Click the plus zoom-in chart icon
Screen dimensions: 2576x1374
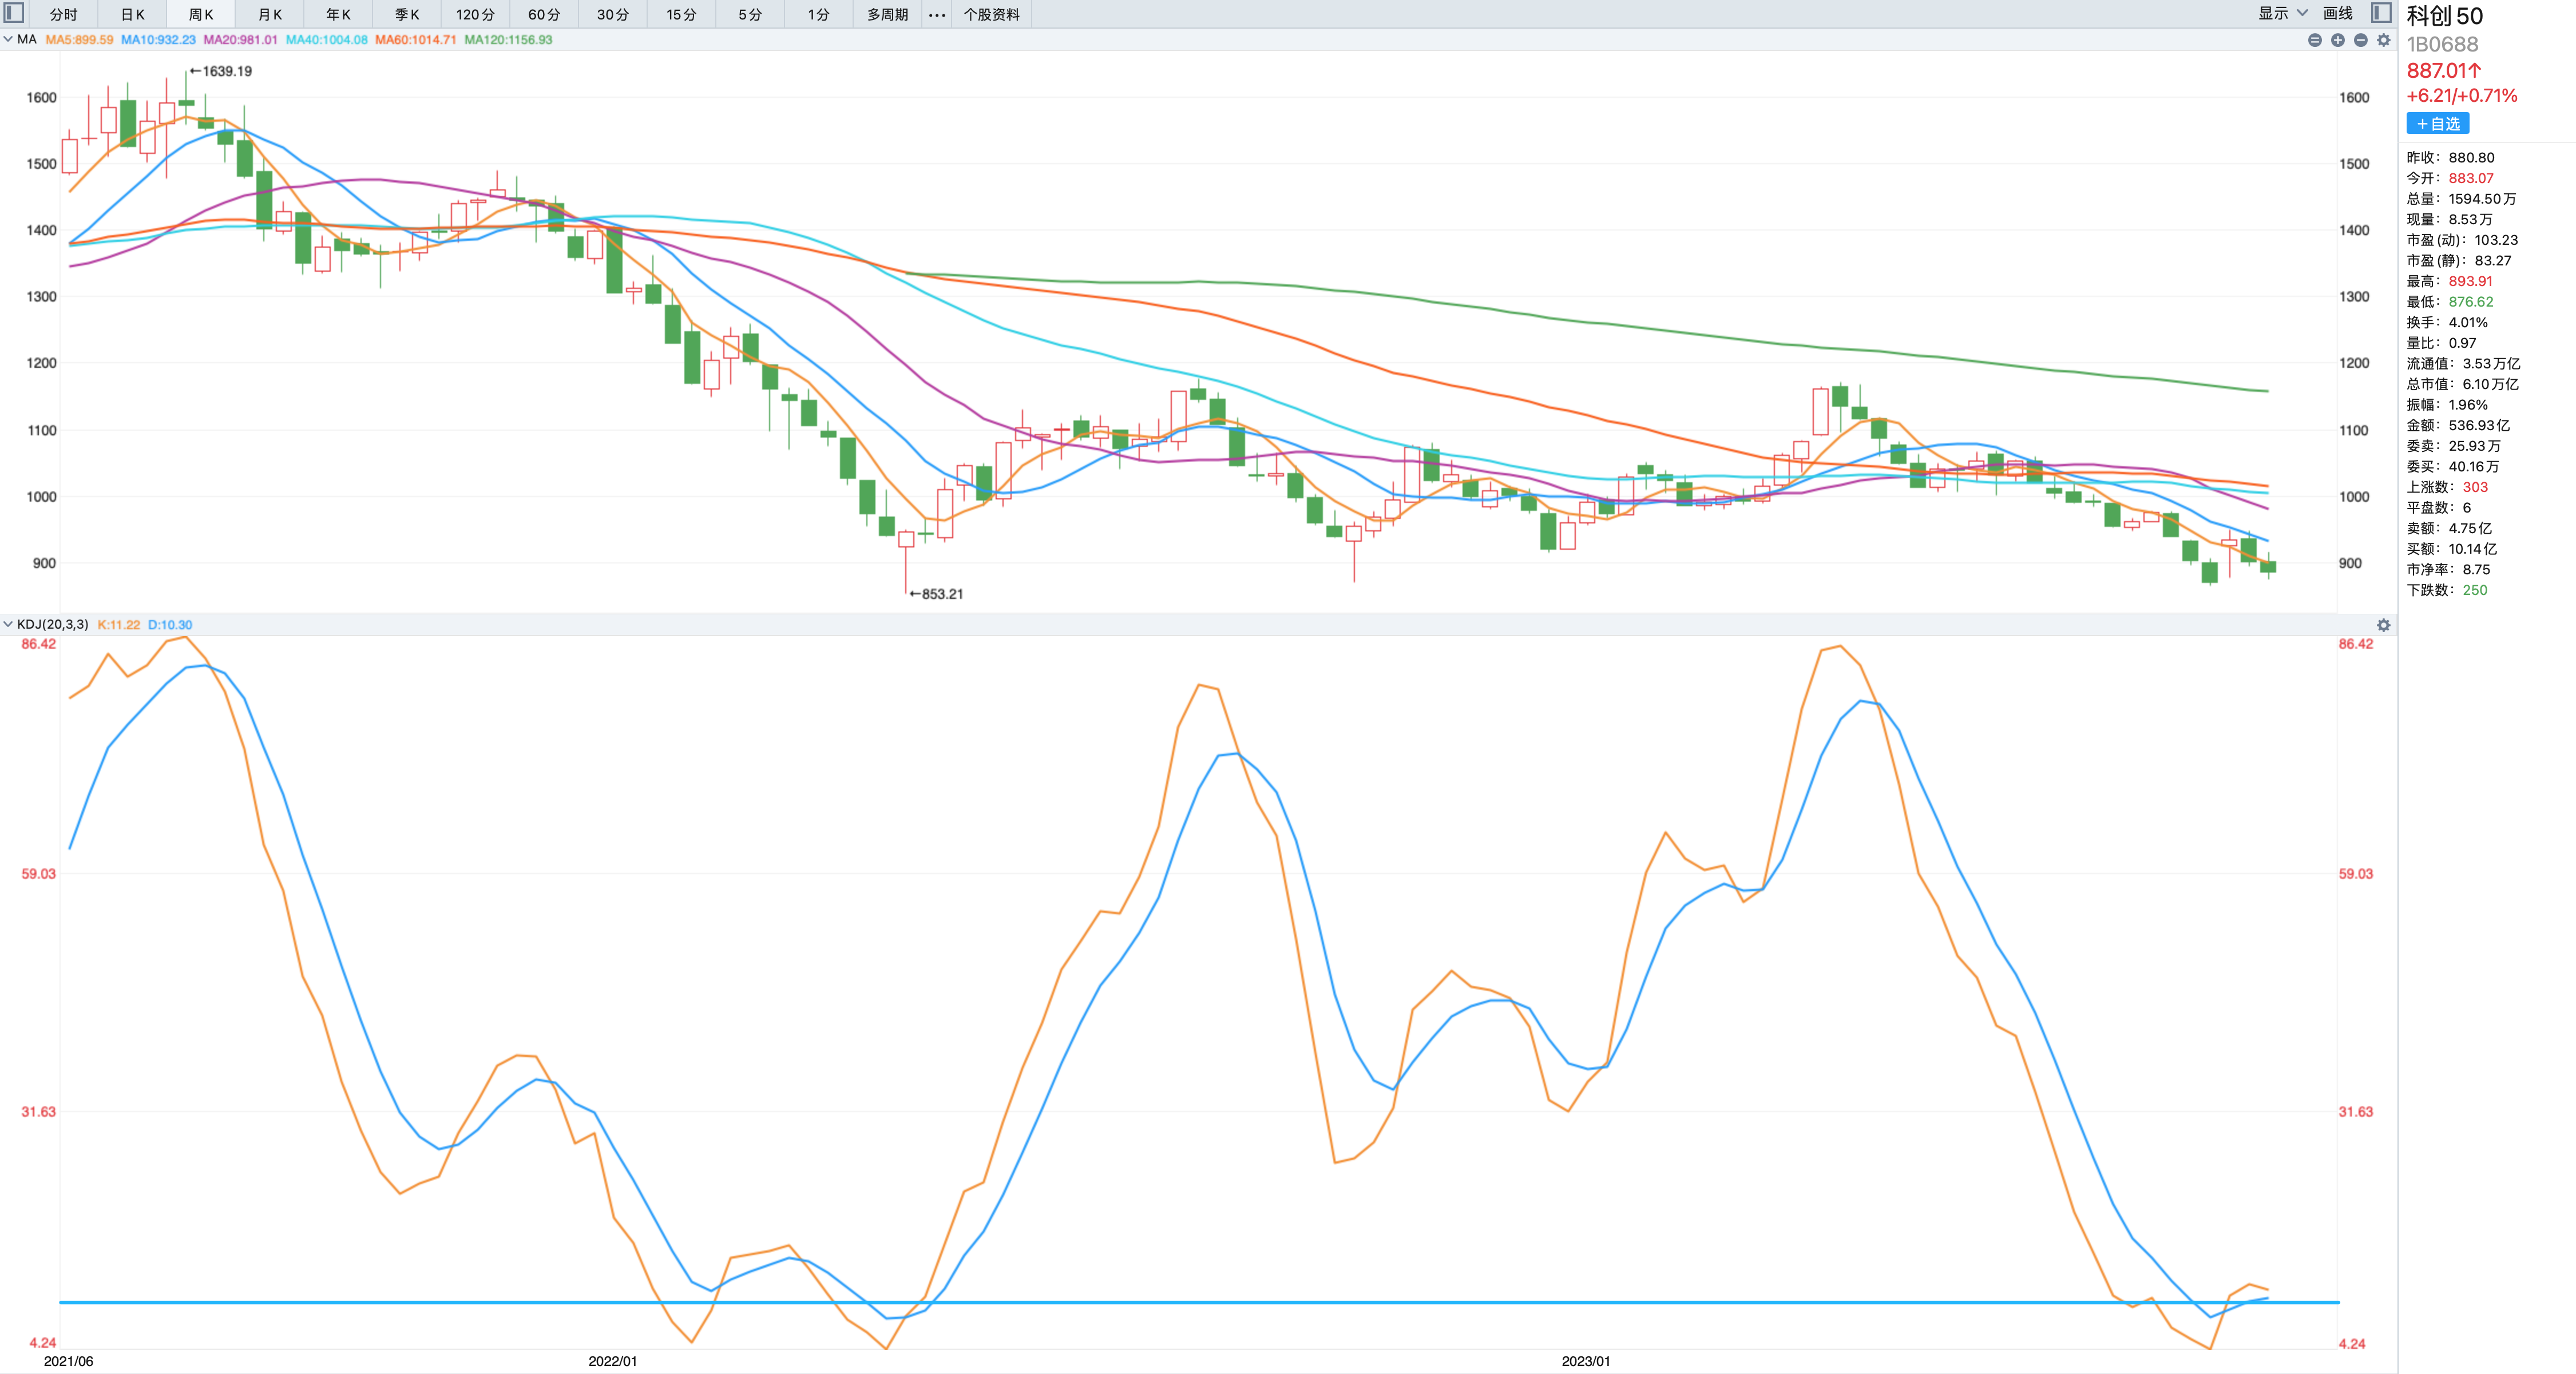[x=2337, y=40]
